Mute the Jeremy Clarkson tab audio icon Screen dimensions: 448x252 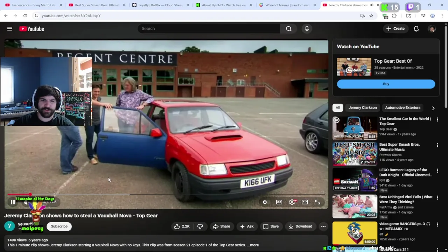coord(372,5)
